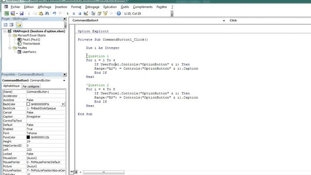Select the Height property value 24
This screenshot has width=311, height=175.
click(x=46, y=141)
